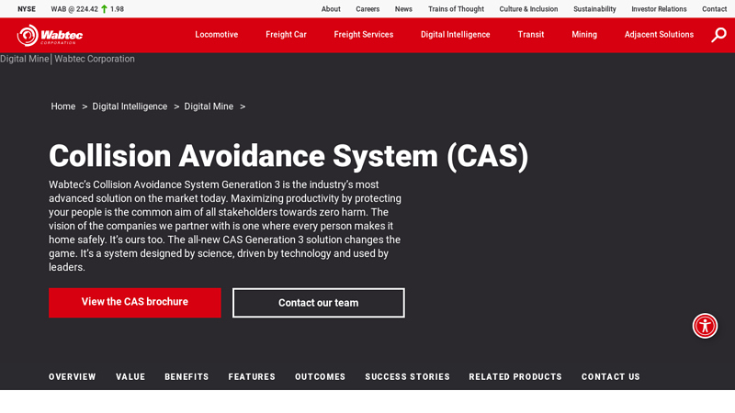735x413 pixels.
Task: Go to the About page
Action: tap(331, 9)
